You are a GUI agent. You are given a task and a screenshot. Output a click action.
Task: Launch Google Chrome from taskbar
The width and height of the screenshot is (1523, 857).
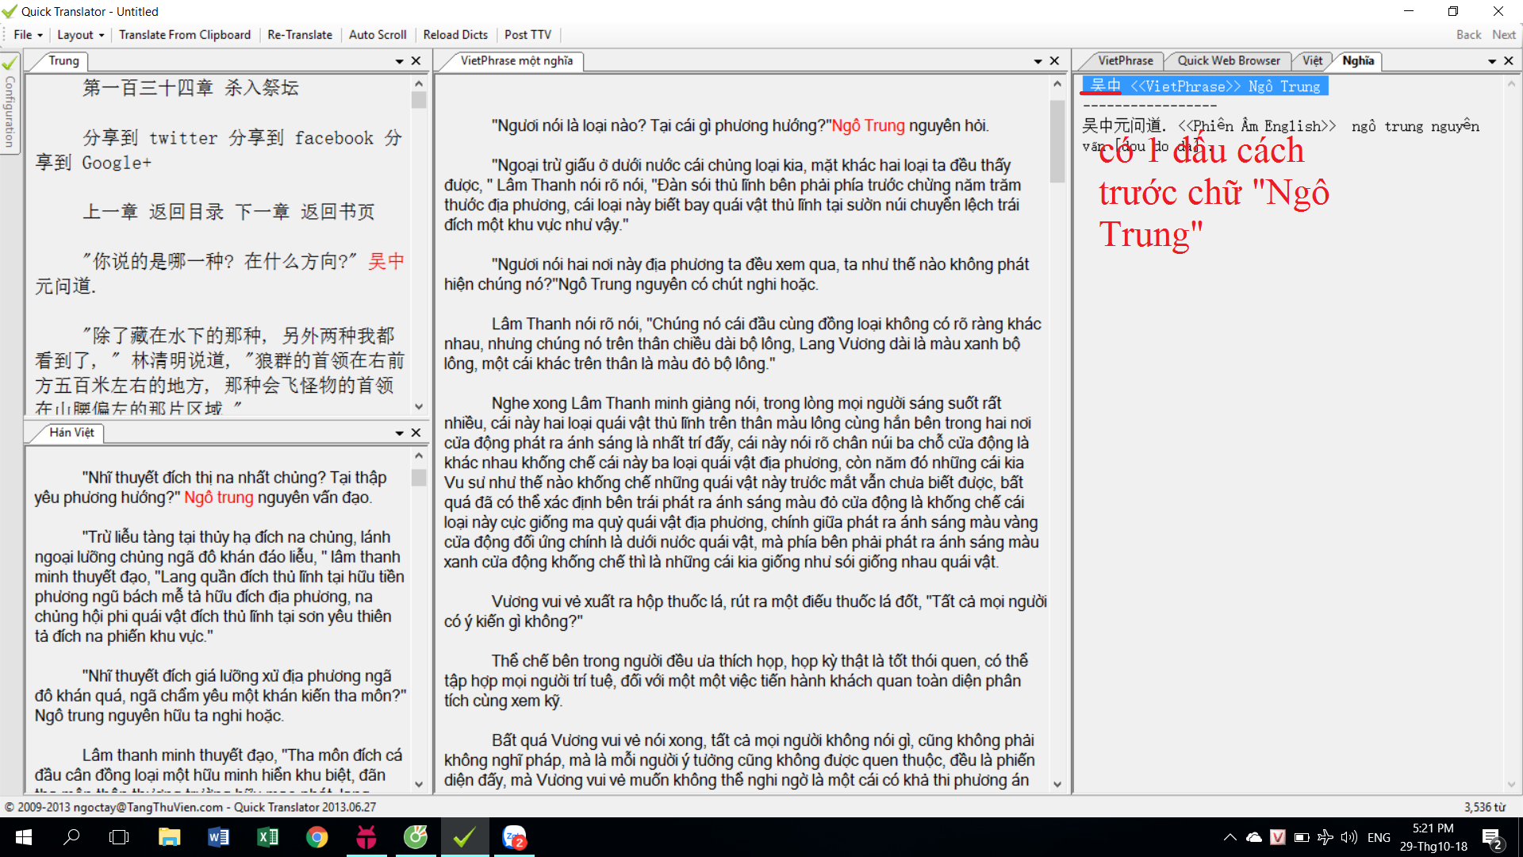pos(316,837)
